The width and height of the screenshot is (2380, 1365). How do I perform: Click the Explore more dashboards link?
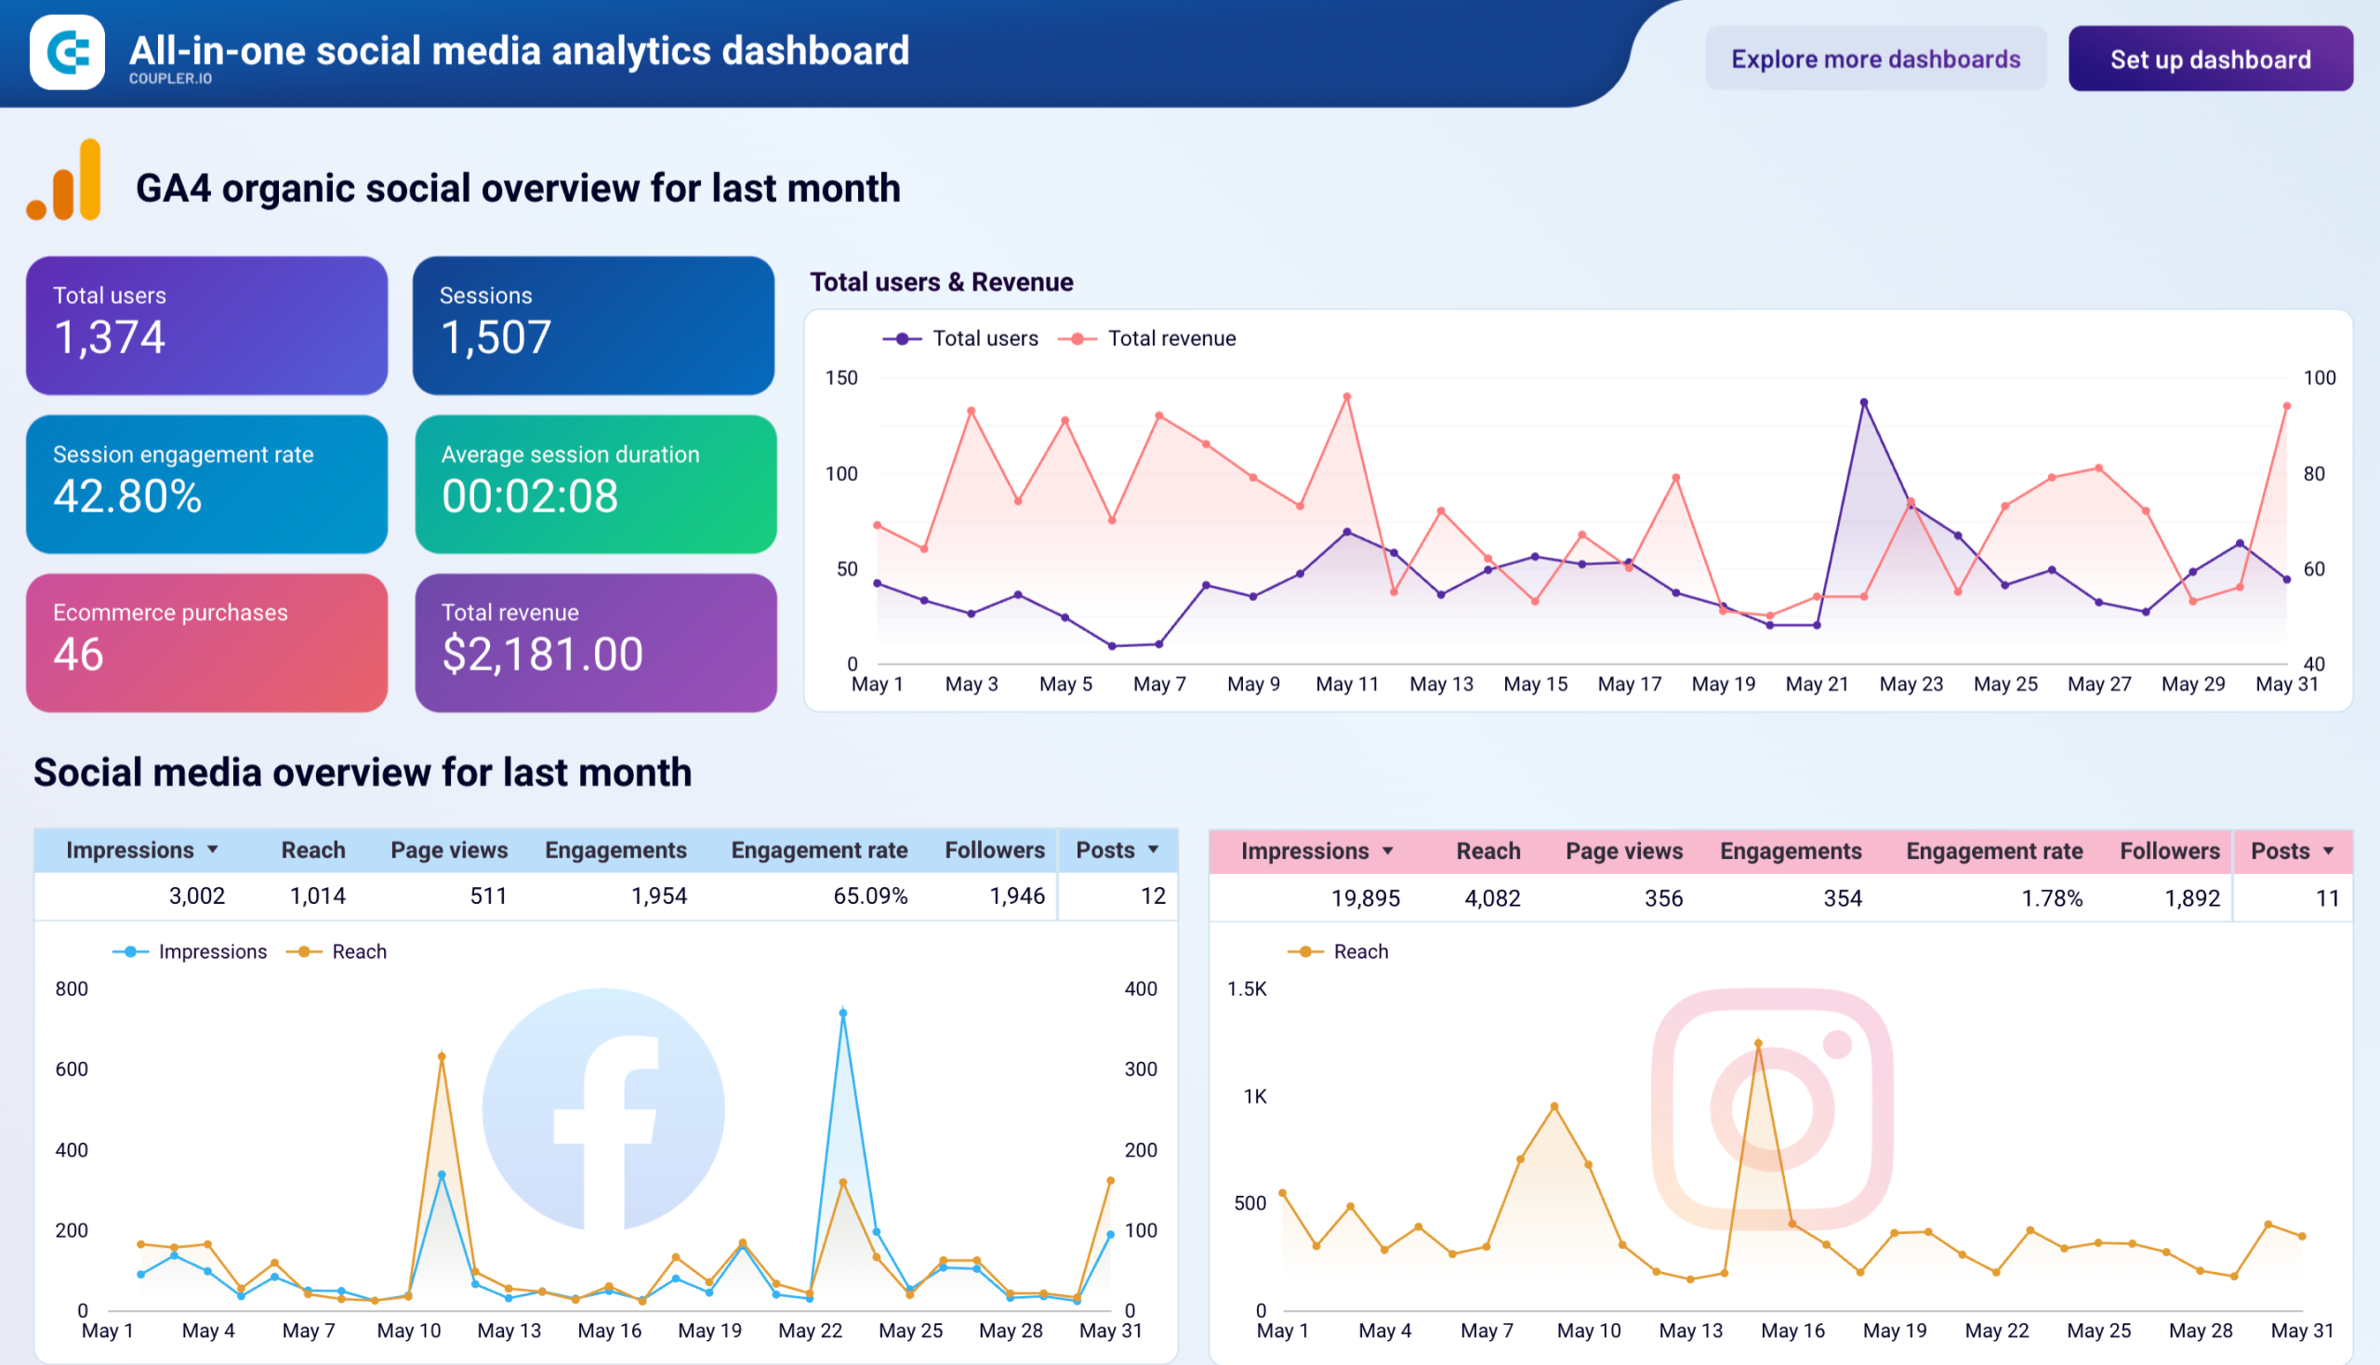coord(1876,59)
